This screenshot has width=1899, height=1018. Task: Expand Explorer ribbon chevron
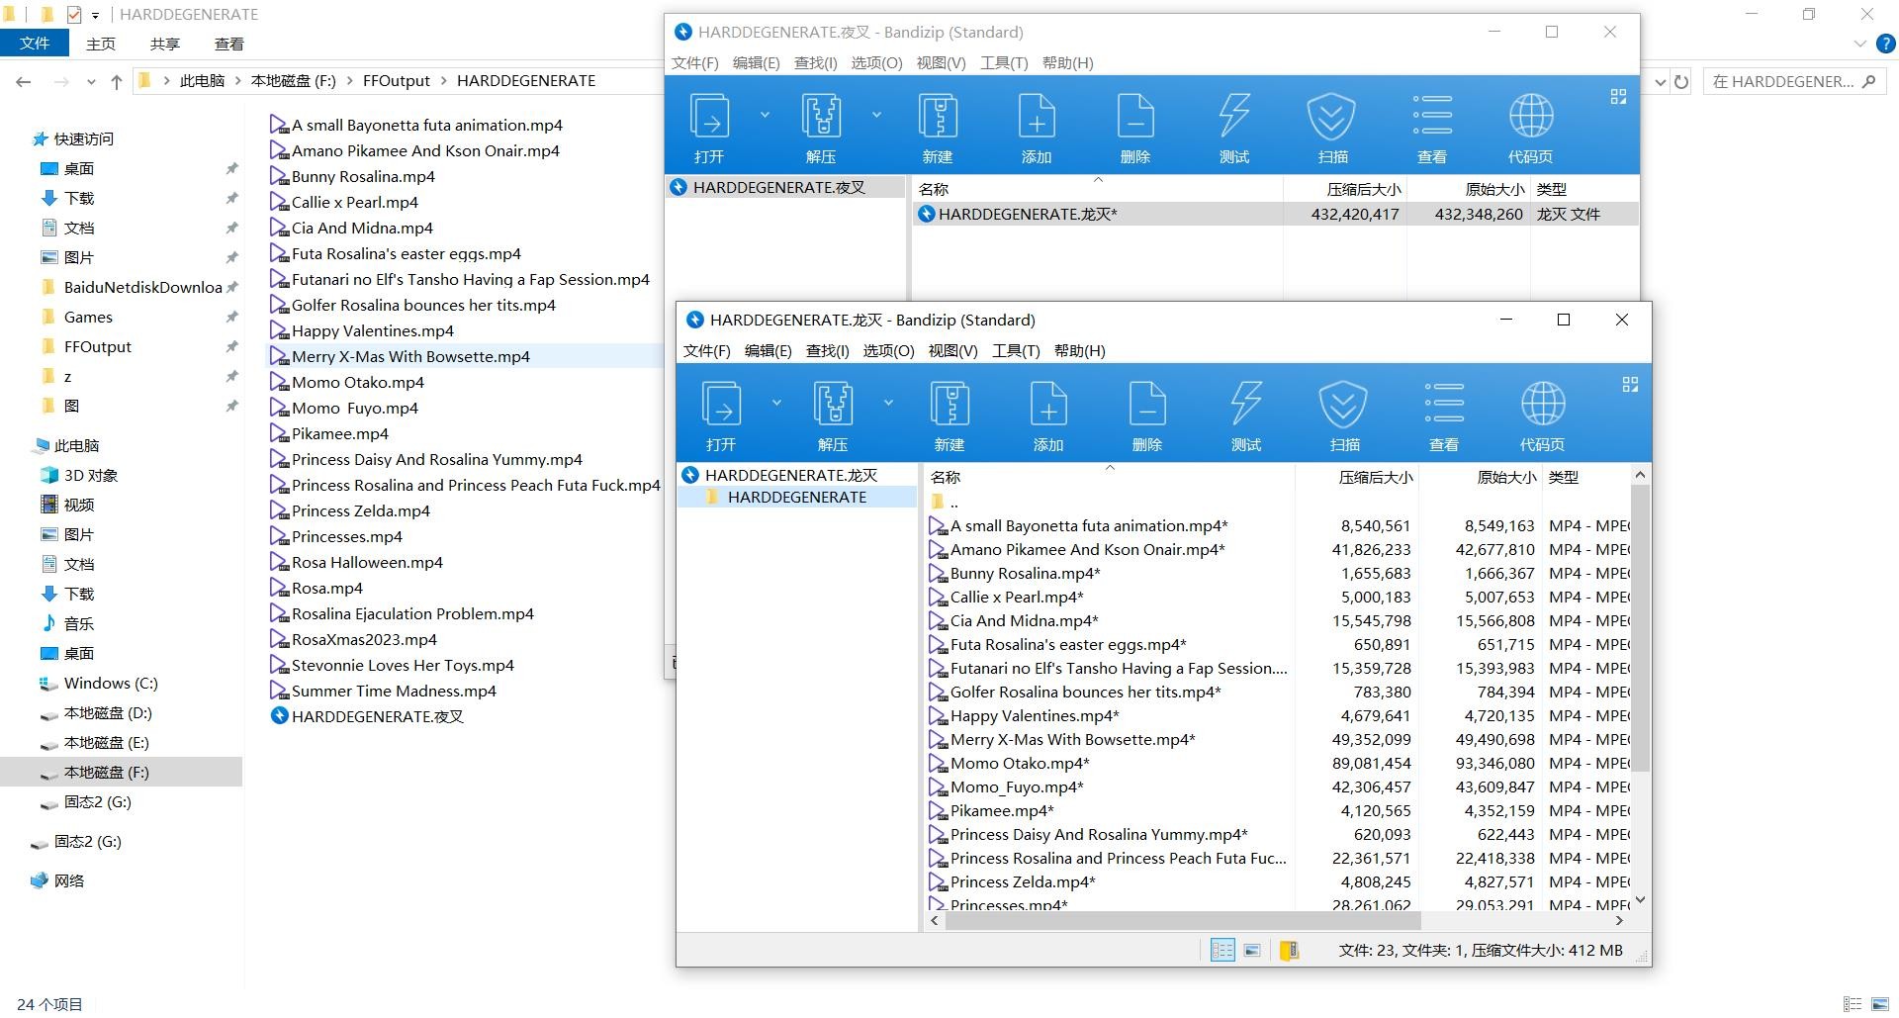(x=1860, y=44)
